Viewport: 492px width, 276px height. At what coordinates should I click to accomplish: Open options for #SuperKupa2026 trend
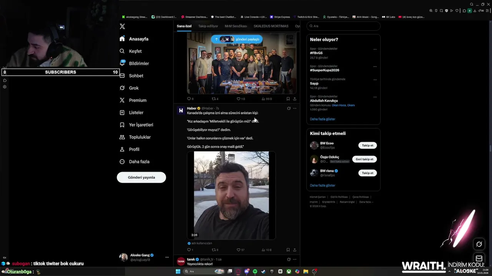pyautogui.click(x=375, y=67)
